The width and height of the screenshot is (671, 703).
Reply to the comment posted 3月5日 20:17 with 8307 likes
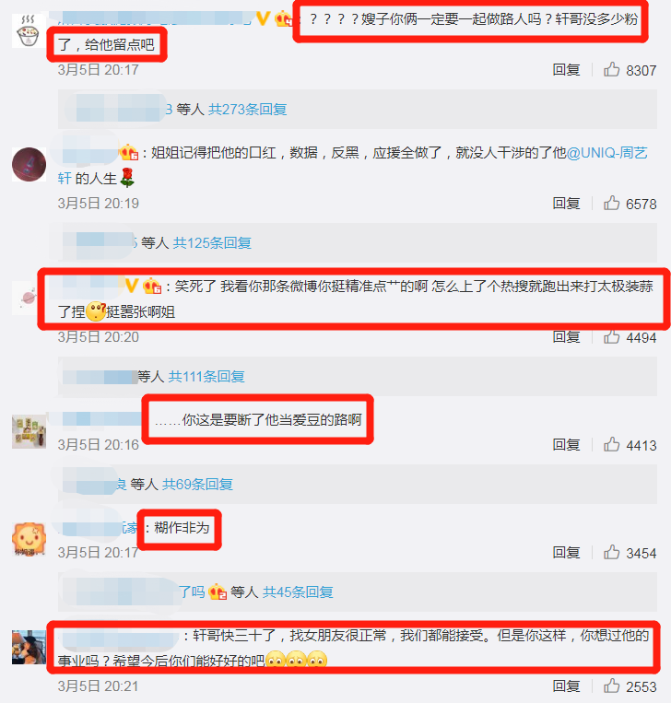(x=566, y=69)
